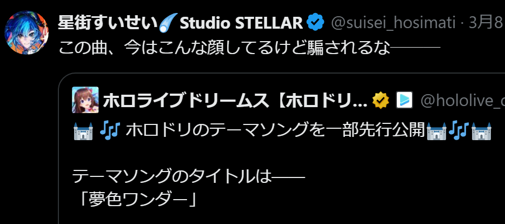Open the @hololive handle in quoted tweet
The width and height of the screenshot is (505, 224).
(x=462, y=101)
